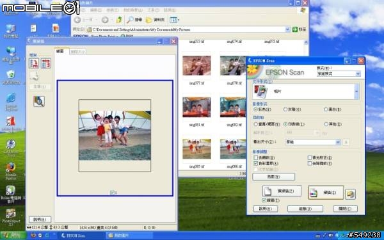The width and height of the screenshot is (384, 240).
Task: Open the View menu in Explorer
Action: [113, 10]
